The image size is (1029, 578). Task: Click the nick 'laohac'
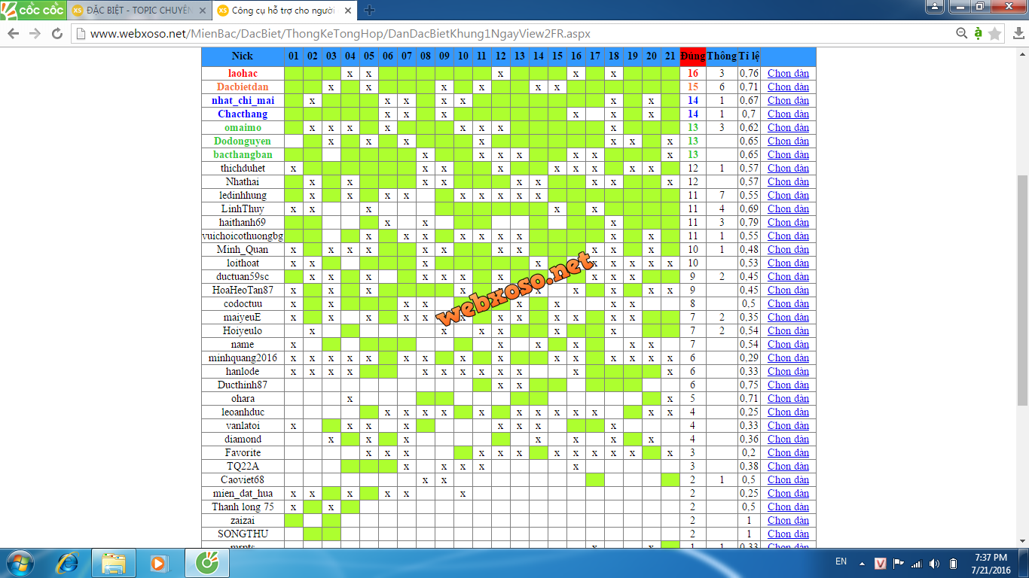[243, 73]
